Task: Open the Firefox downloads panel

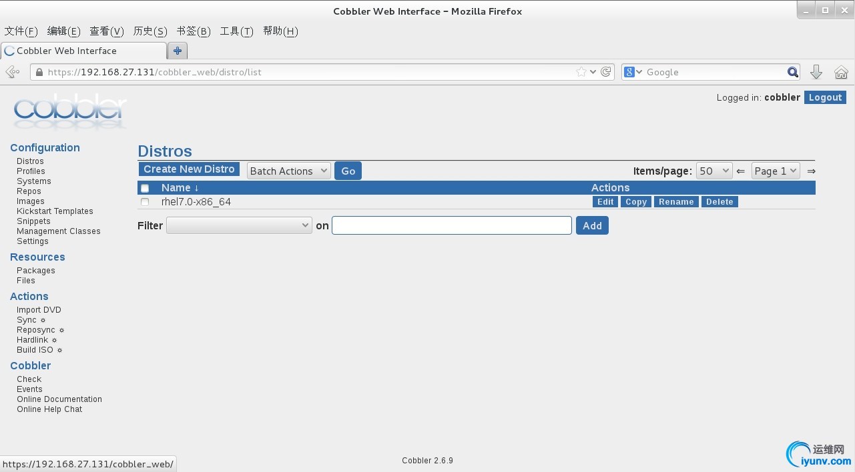Action: coord(816,72)
